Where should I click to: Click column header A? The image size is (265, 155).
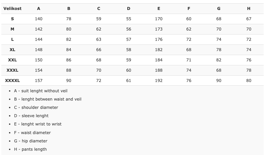(x=39, y=9)
